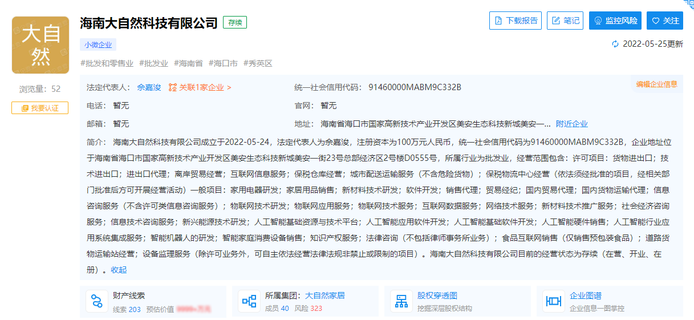Open the #批发业 tag

(153, 63)
